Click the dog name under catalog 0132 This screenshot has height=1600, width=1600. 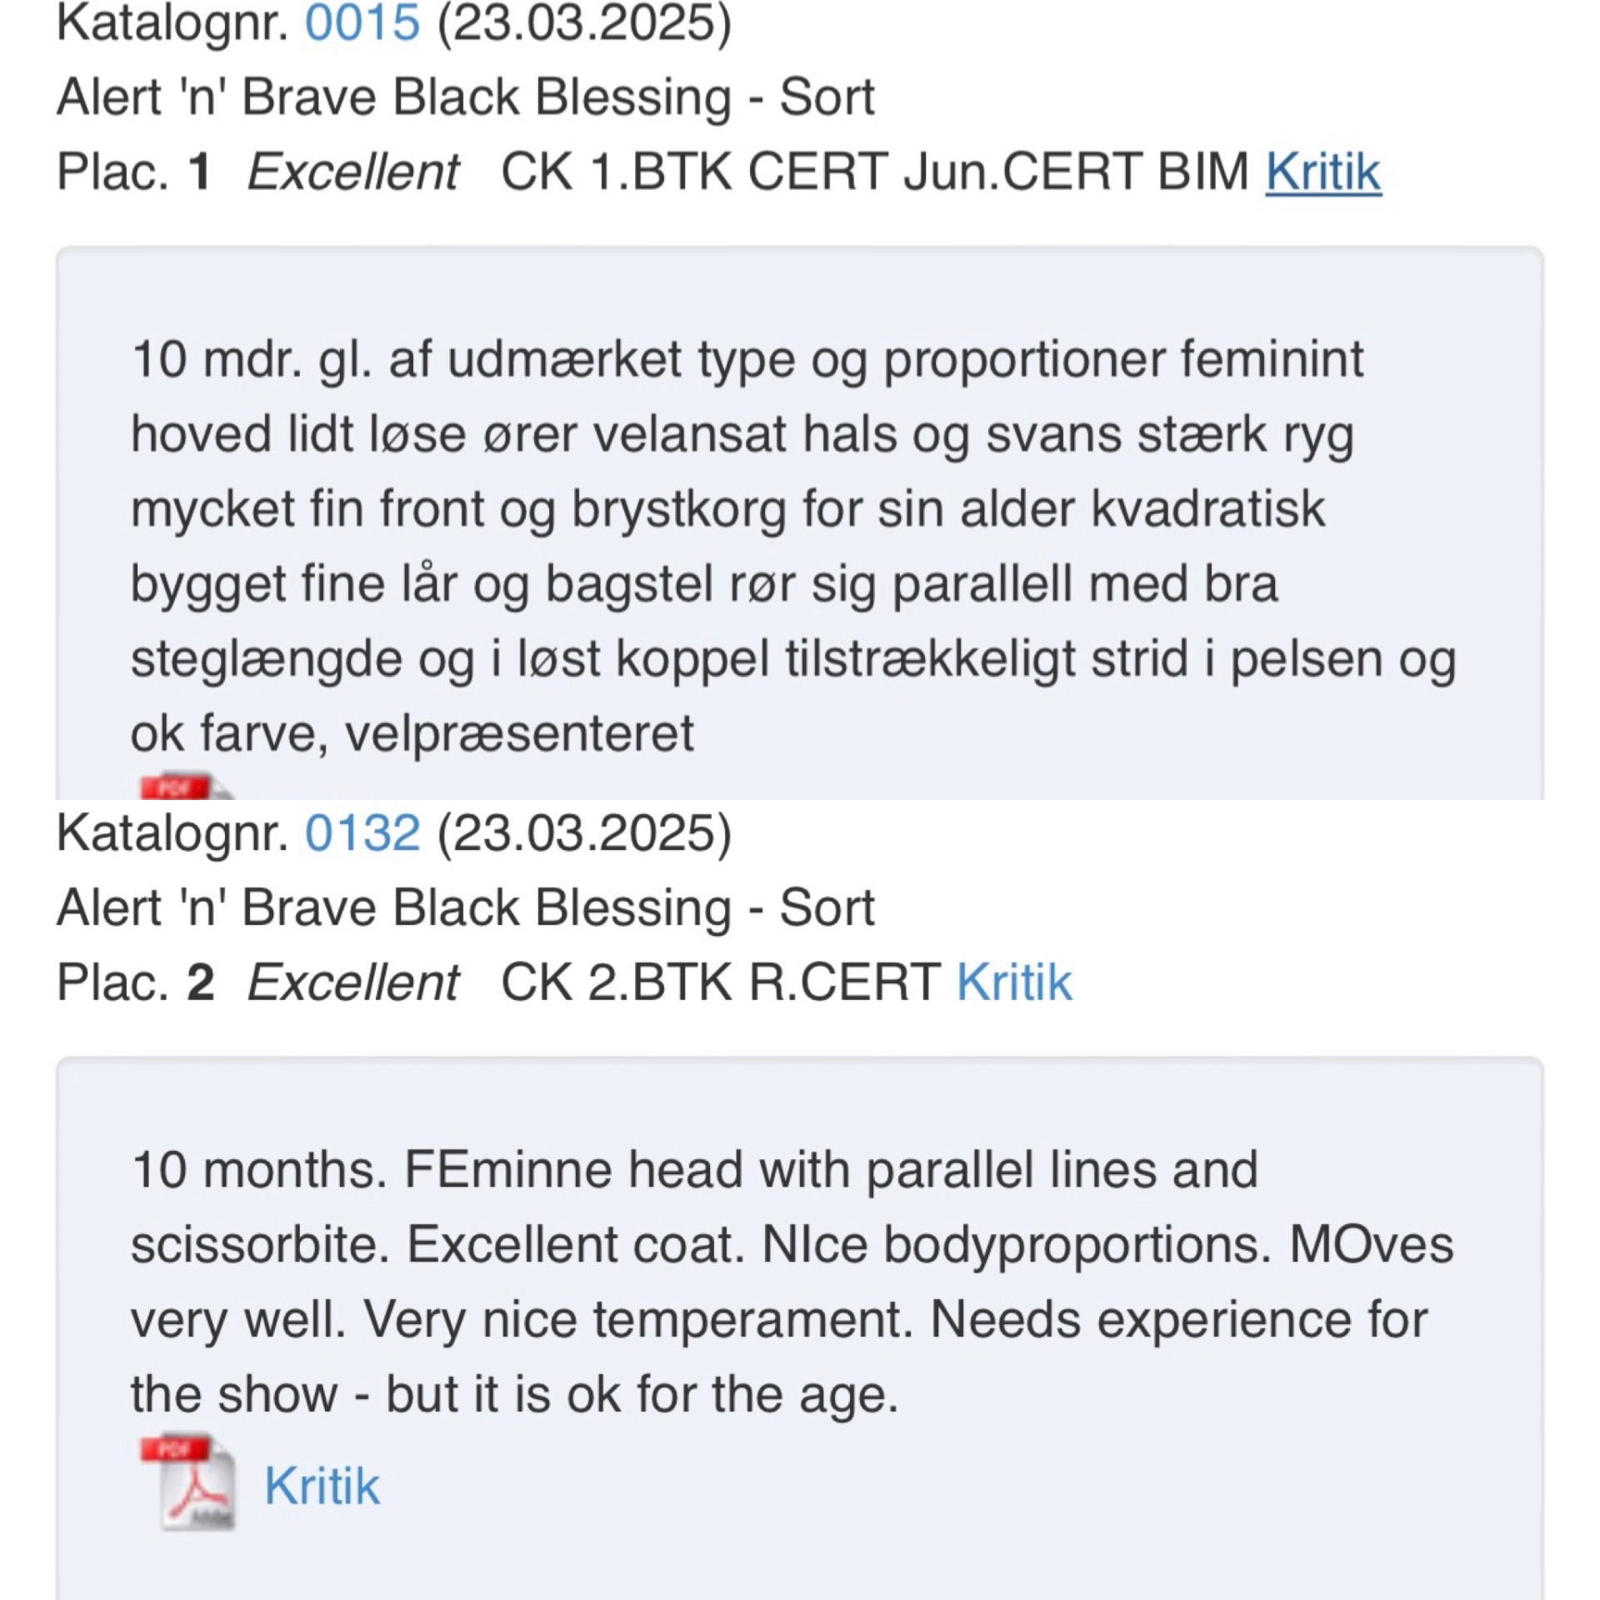click(465, 907)
